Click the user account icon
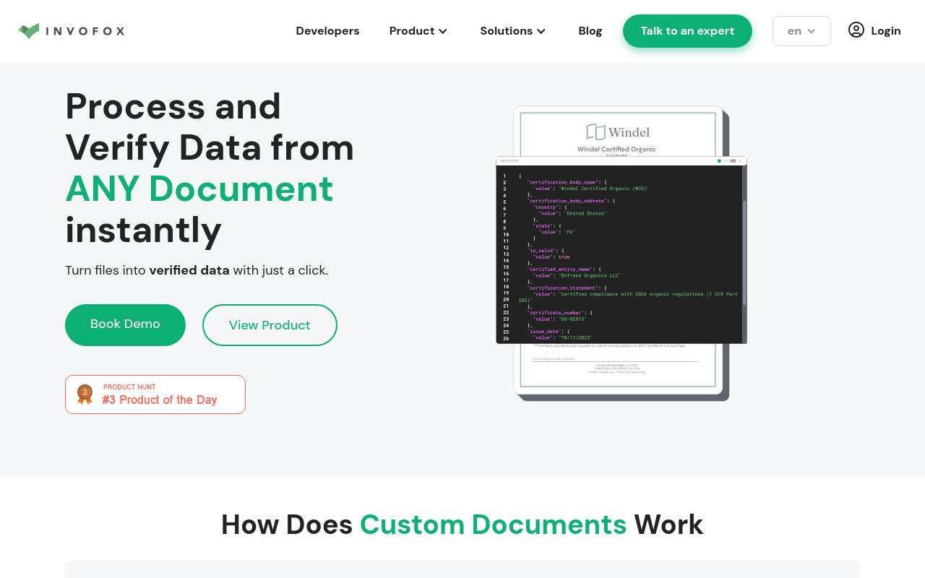The image size is (925, 578). click(x=856, y=30)
